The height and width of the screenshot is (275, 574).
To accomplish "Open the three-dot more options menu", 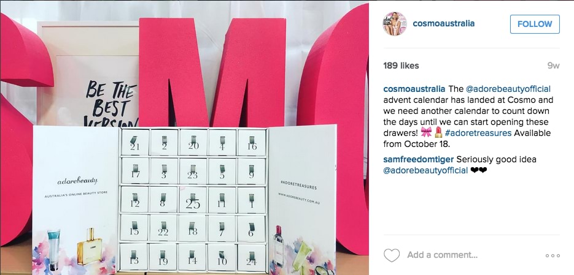I will (x=553, y=255).
